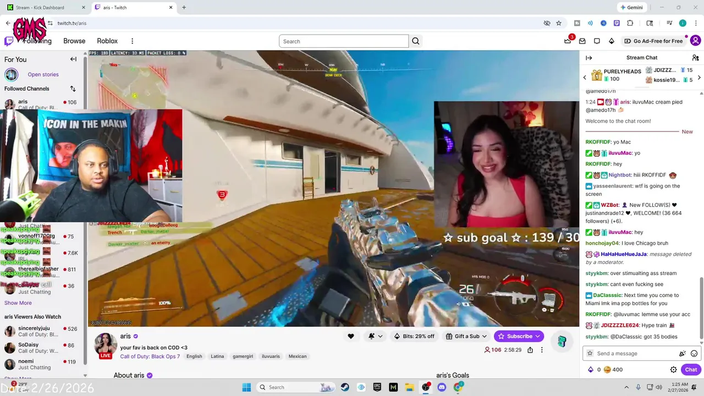The image size is (704, 396).
Task: Collapse the Stream Chat panel arrow
Action: (589, 58)
